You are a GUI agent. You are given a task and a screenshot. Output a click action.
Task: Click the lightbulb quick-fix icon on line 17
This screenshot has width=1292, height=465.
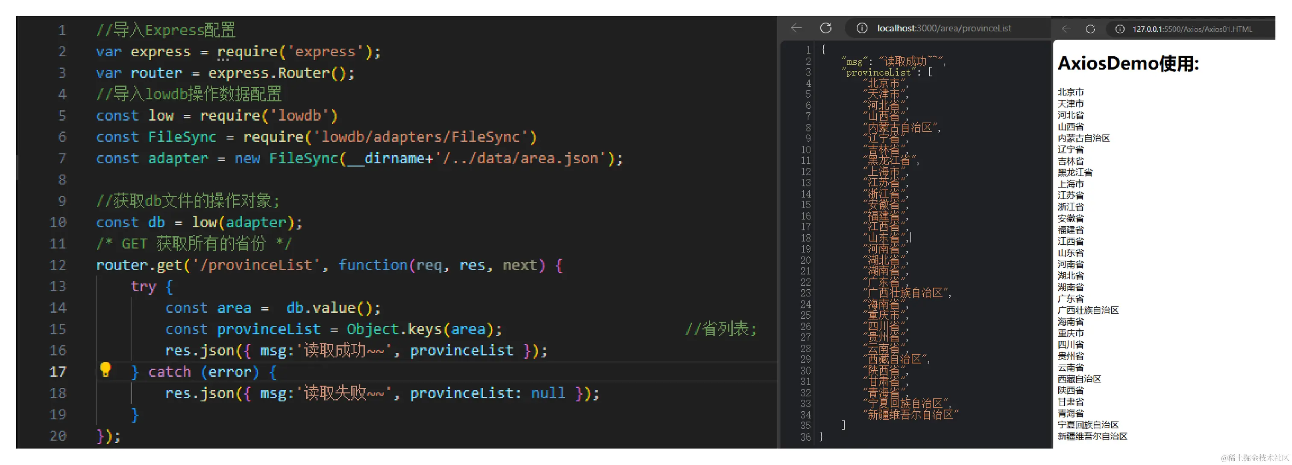(106, 369)
